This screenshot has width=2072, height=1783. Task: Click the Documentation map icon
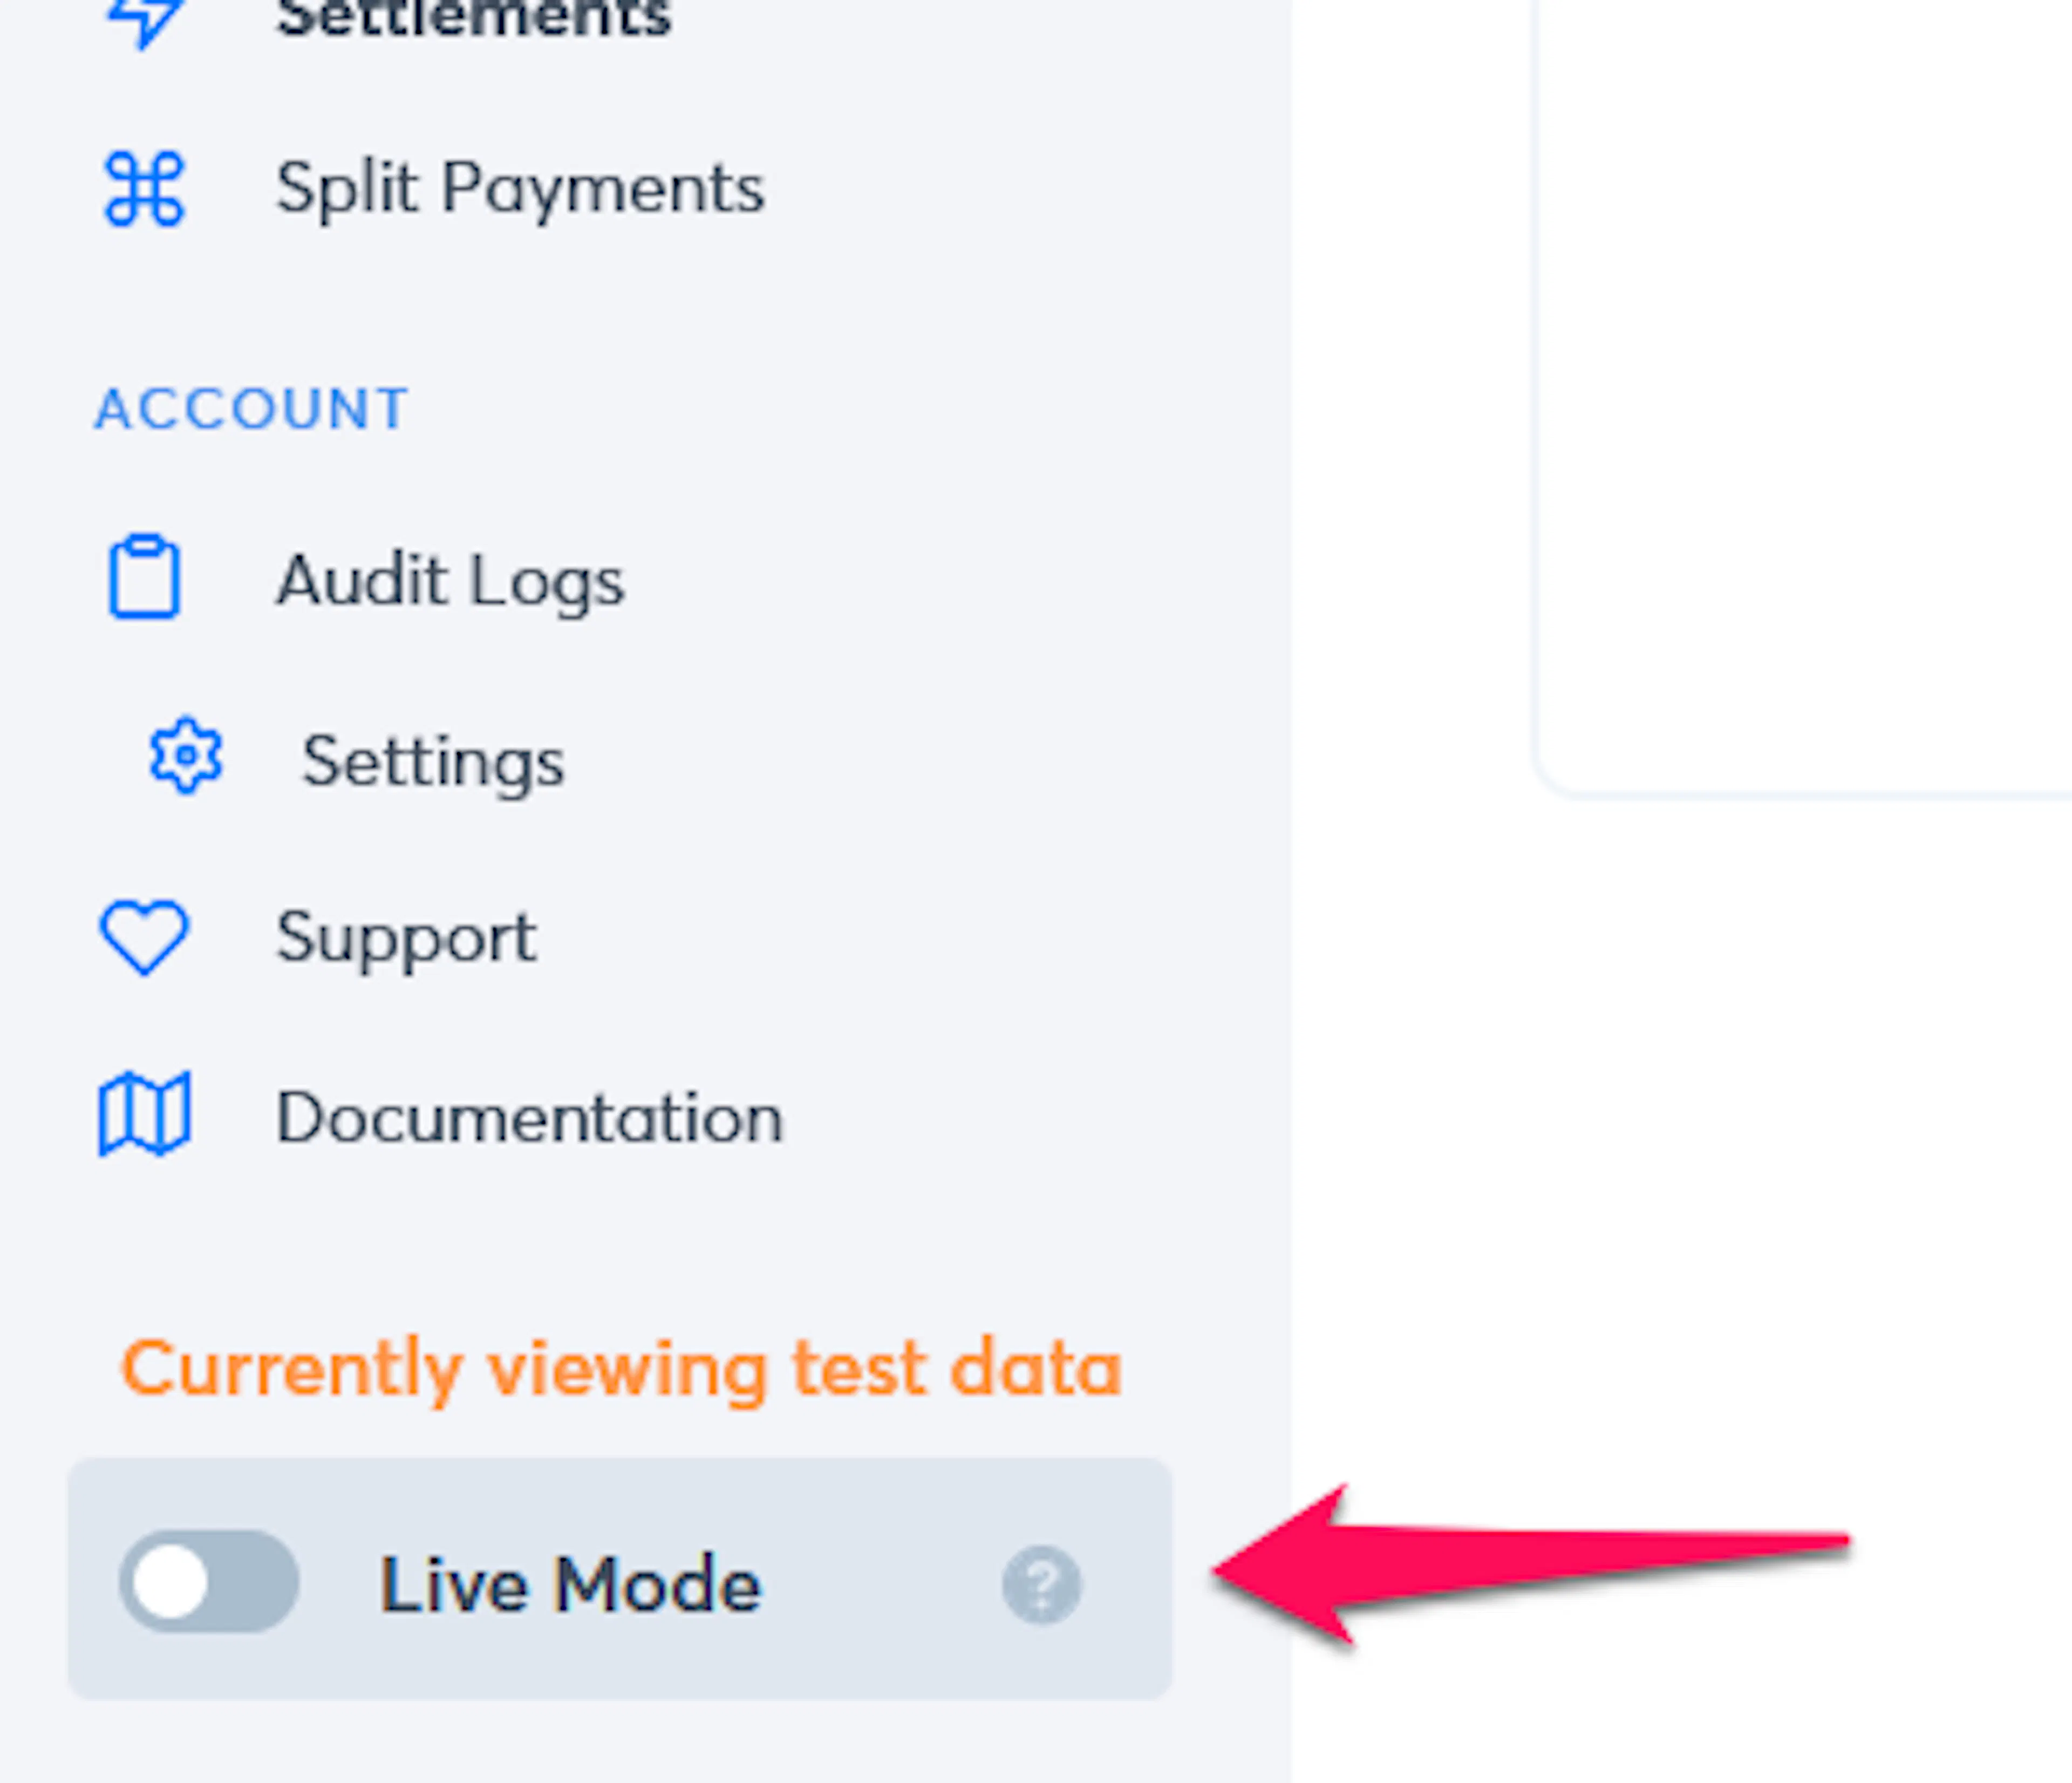[x=144, y=1114]
